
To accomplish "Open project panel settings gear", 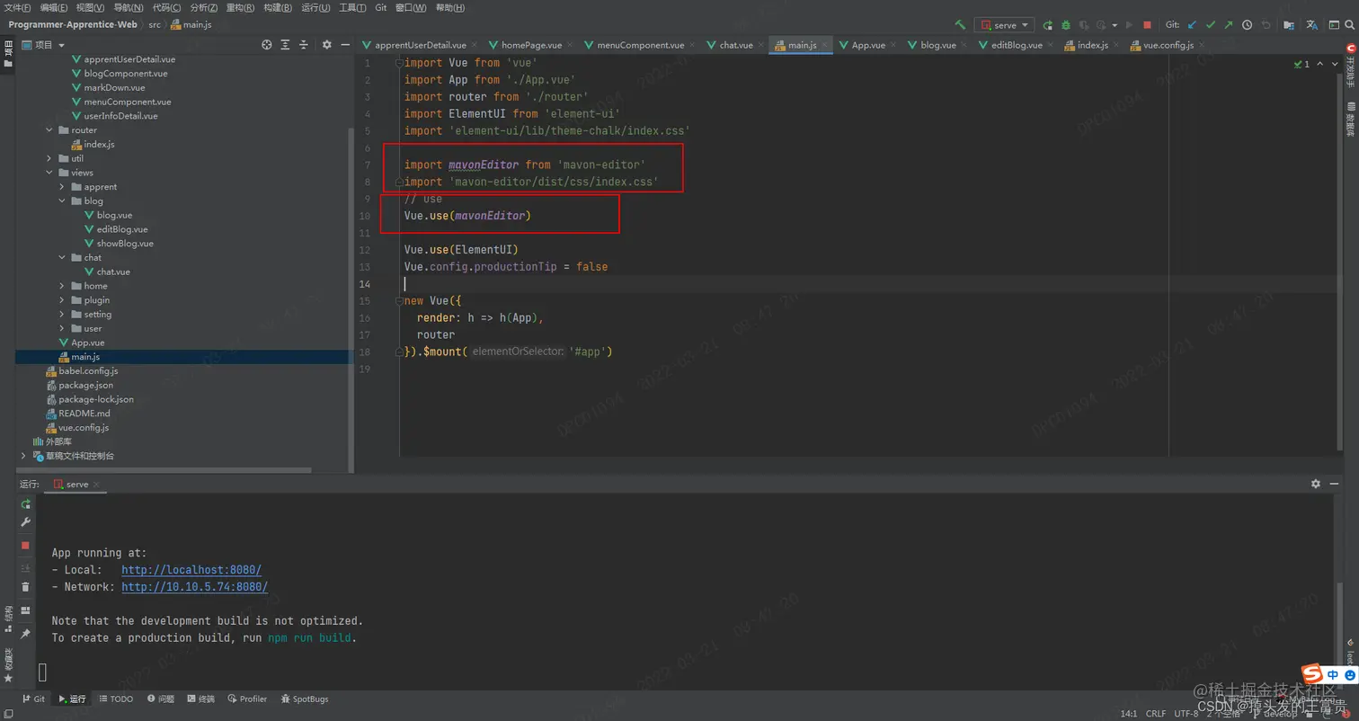I will (x=326, y=45).
